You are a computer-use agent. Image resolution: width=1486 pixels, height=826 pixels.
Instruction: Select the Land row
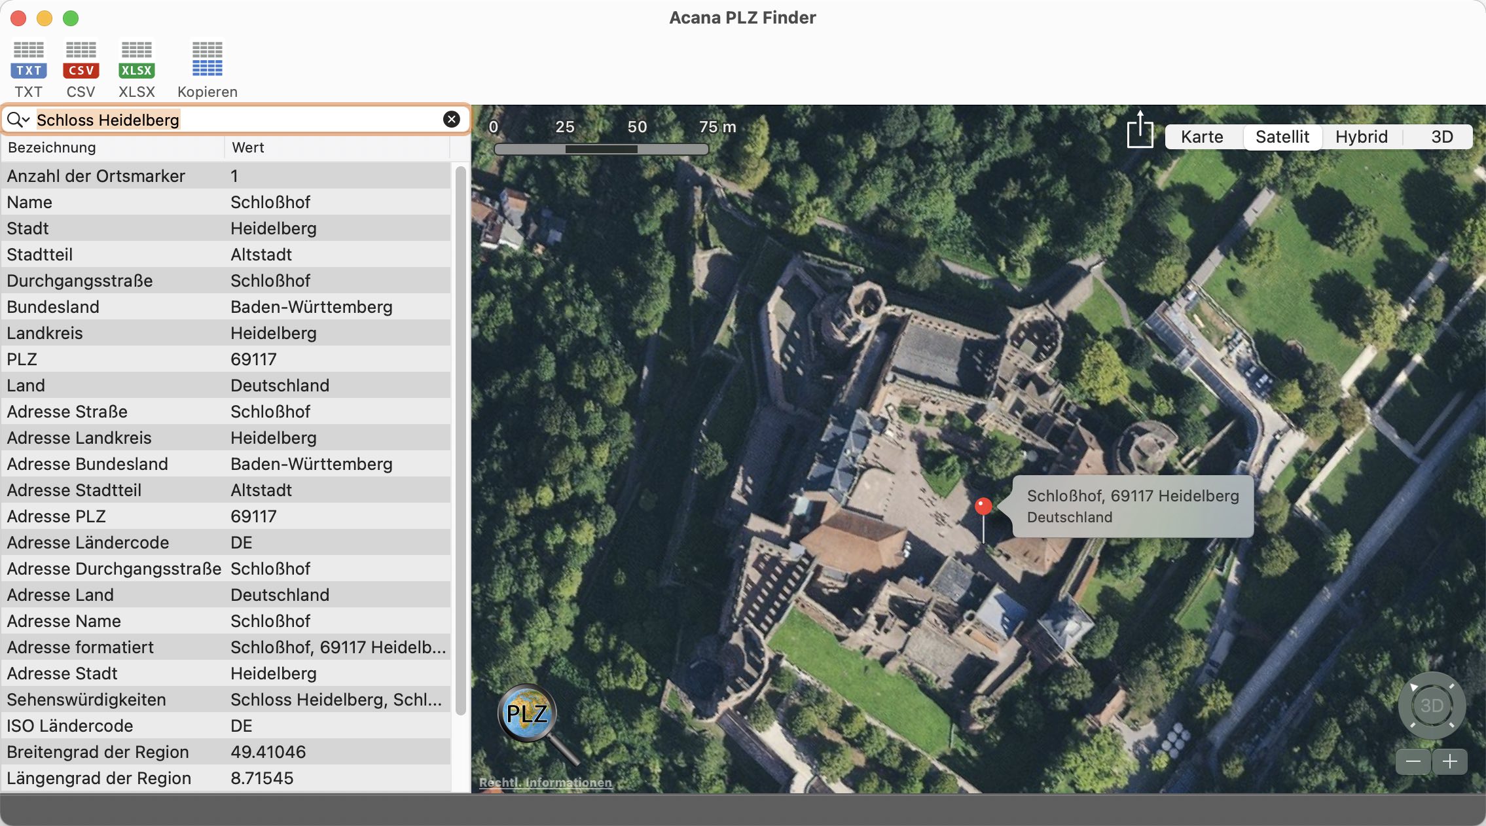226,385
